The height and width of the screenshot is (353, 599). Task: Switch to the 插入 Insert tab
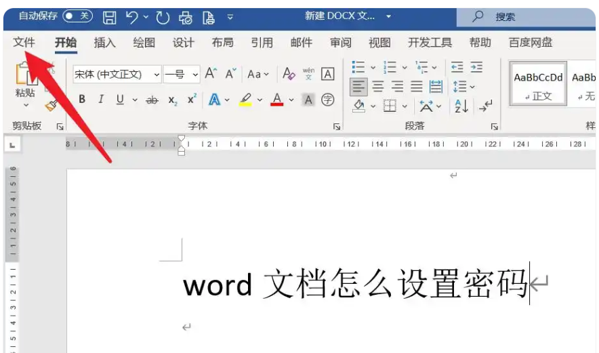[104, 43]
